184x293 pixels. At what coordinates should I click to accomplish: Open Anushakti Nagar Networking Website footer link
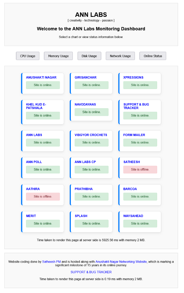coord(121,262)
